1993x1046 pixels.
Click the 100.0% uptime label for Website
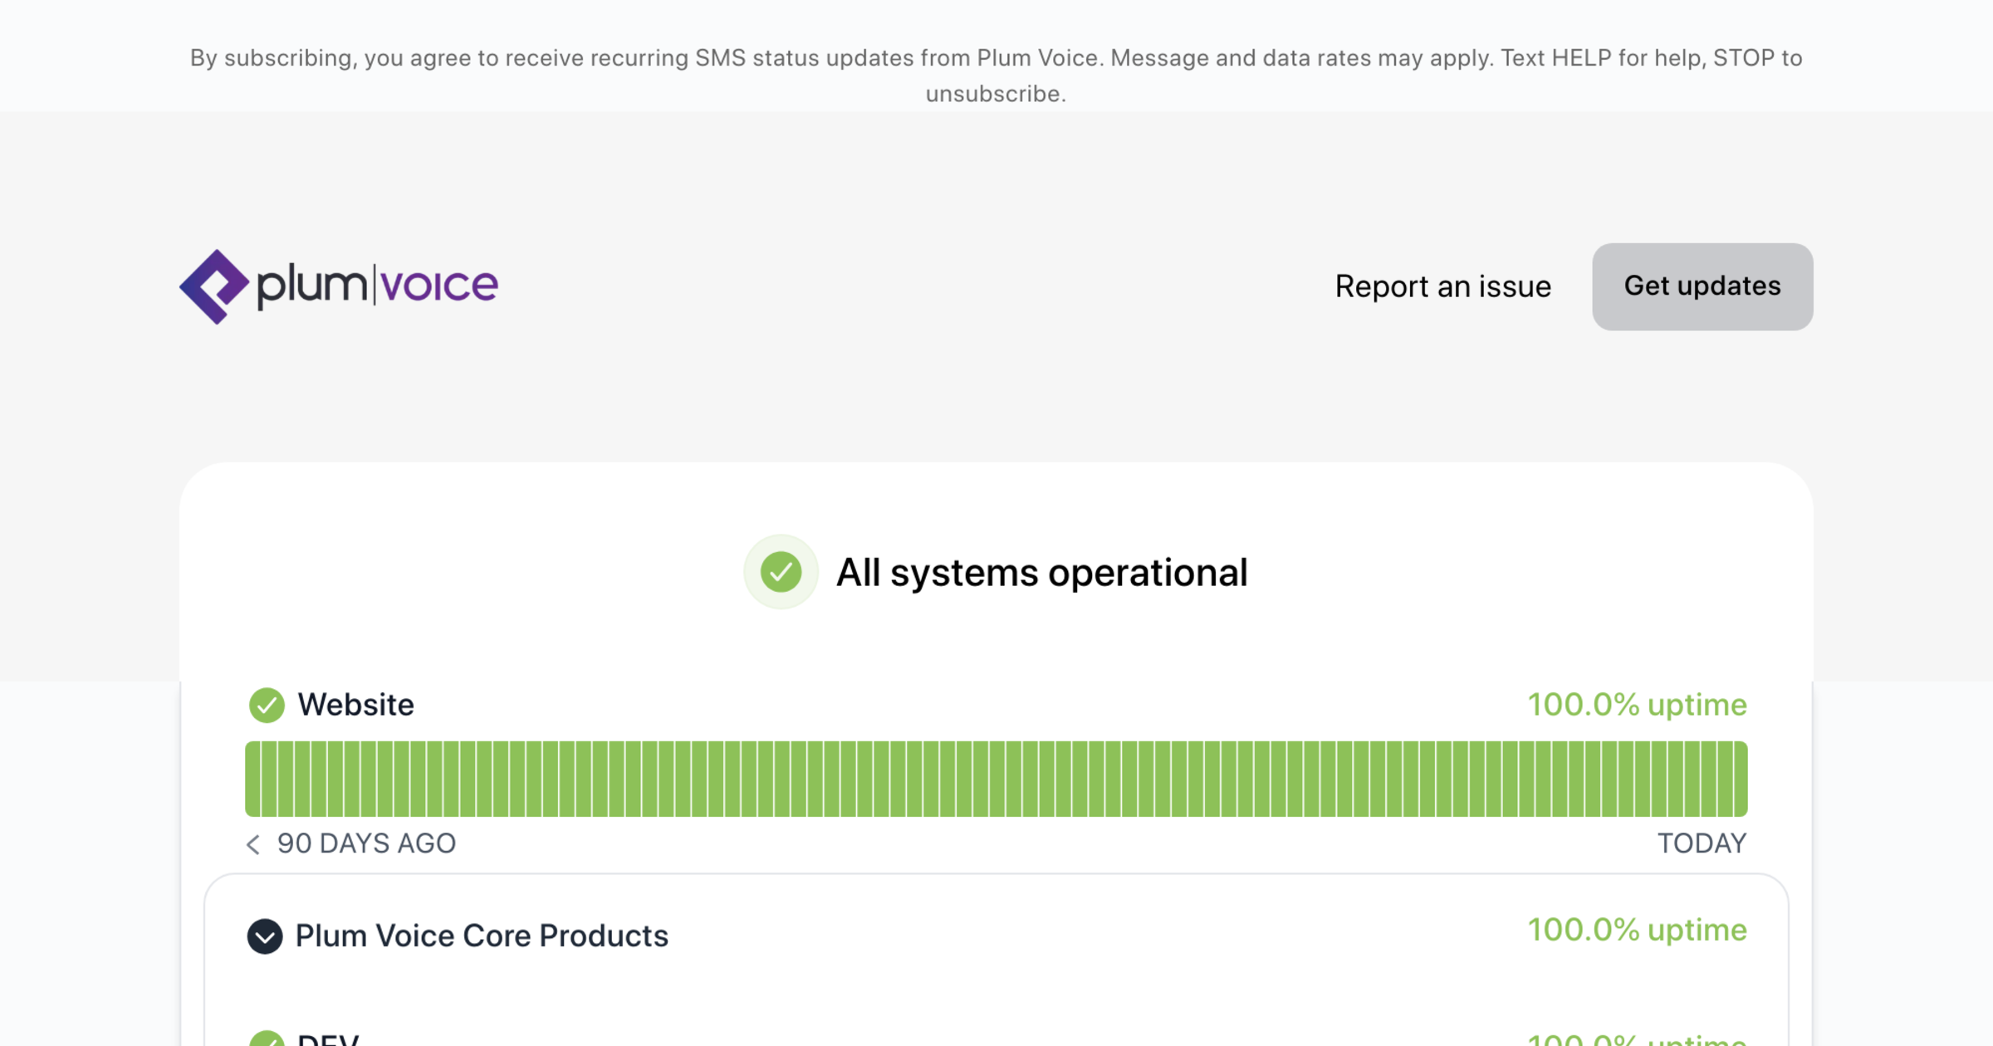(1637, 704)
